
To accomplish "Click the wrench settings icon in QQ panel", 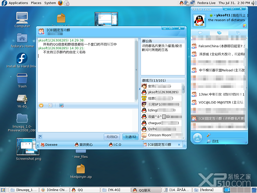I will point(209,135).
